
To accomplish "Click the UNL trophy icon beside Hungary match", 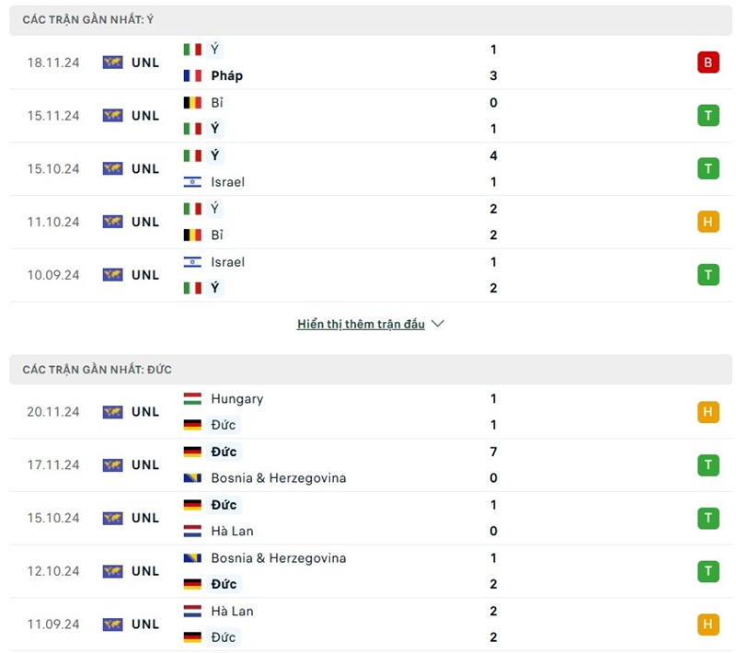I will pos(112,412).
